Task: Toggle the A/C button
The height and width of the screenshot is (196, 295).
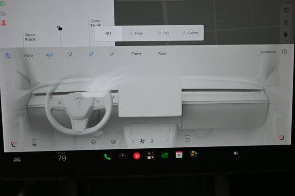Action: click(50, 55)
